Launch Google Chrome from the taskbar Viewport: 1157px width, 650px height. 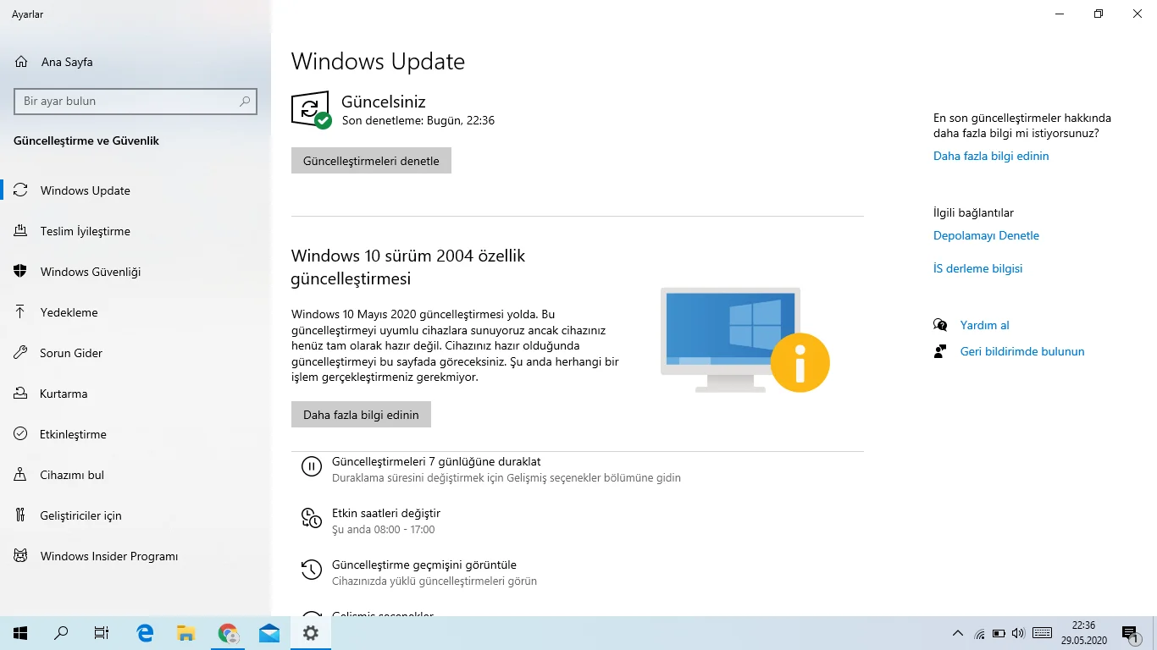tap(228, 633)
